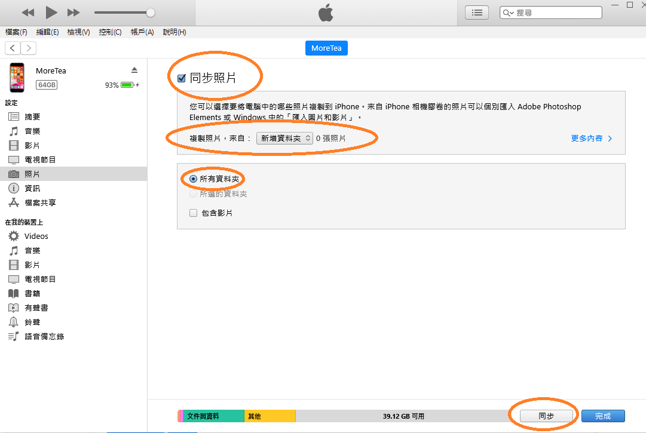Click the 39.12 GB 可用 free space bar
The image size is (646, 433).
(x=403, y=416)
